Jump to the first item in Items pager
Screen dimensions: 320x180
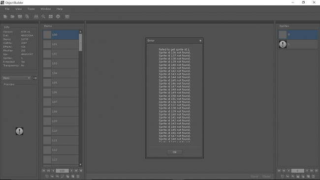click(44, 171)
